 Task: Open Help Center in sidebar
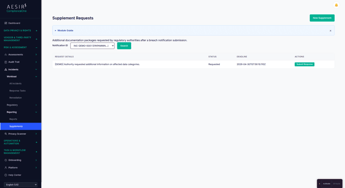(15, 175)
